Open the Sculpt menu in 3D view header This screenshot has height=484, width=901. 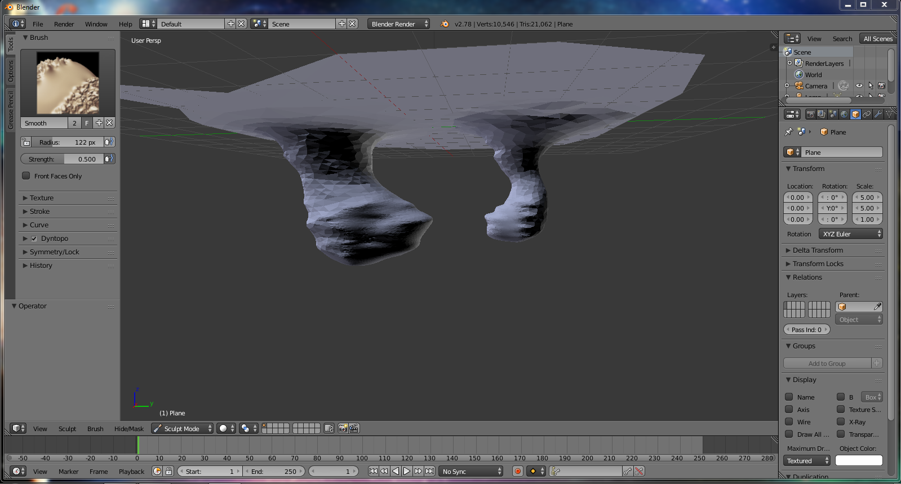pos(67,429)
